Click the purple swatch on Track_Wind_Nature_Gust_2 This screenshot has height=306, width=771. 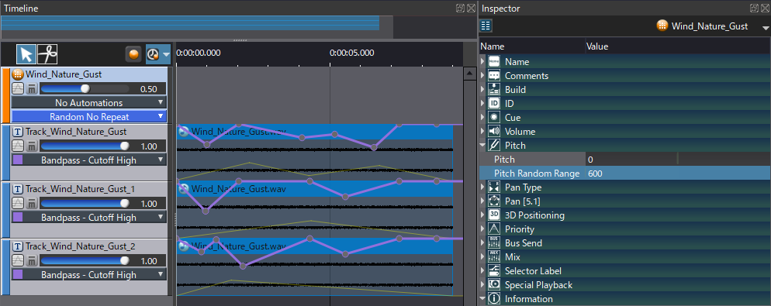[x=18, y=274]
